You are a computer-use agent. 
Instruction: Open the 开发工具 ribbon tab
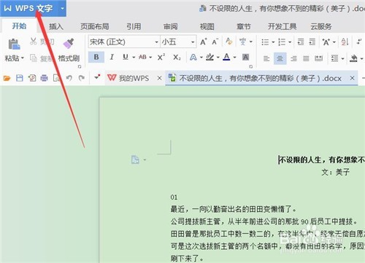point(282,26)
